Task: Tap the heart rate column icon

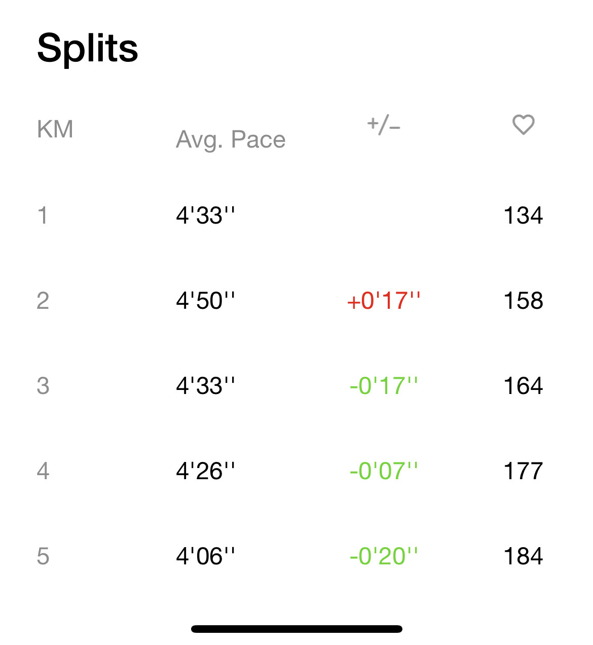Action: (x=523, y=125)
